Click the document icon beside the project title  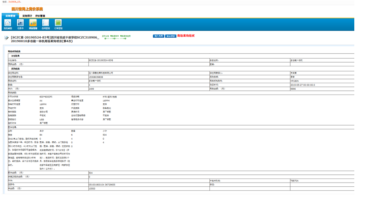6,37
